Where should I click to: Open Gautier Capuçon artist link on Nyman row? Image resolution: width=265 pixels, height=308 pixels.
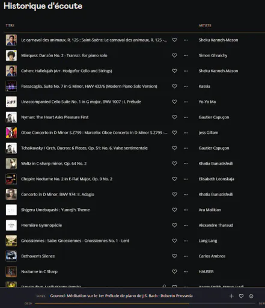pos(214,117)
